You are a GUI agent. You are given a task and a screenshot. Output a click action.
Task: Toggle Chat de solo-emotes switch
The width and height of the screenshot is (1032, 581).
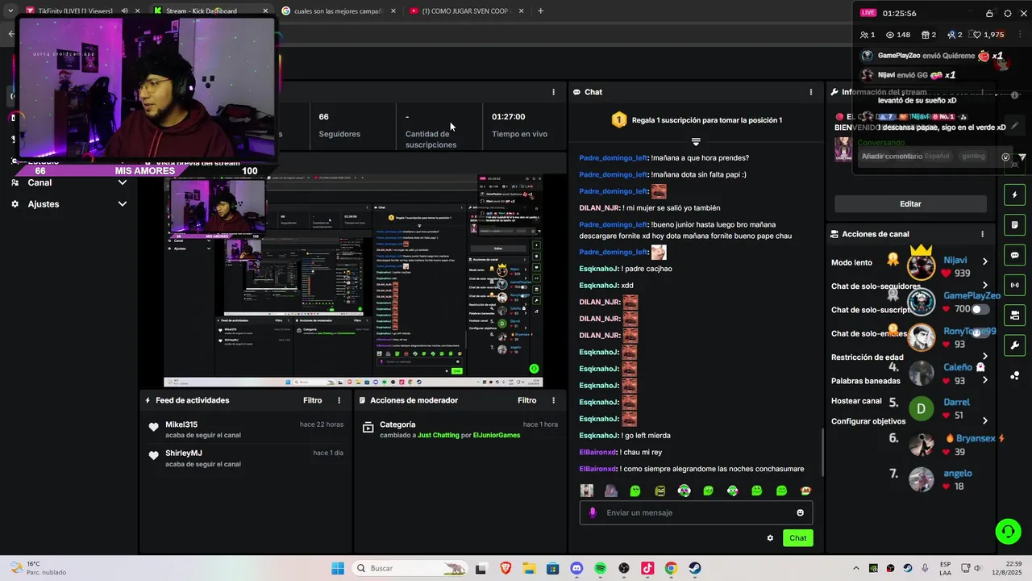980,332
